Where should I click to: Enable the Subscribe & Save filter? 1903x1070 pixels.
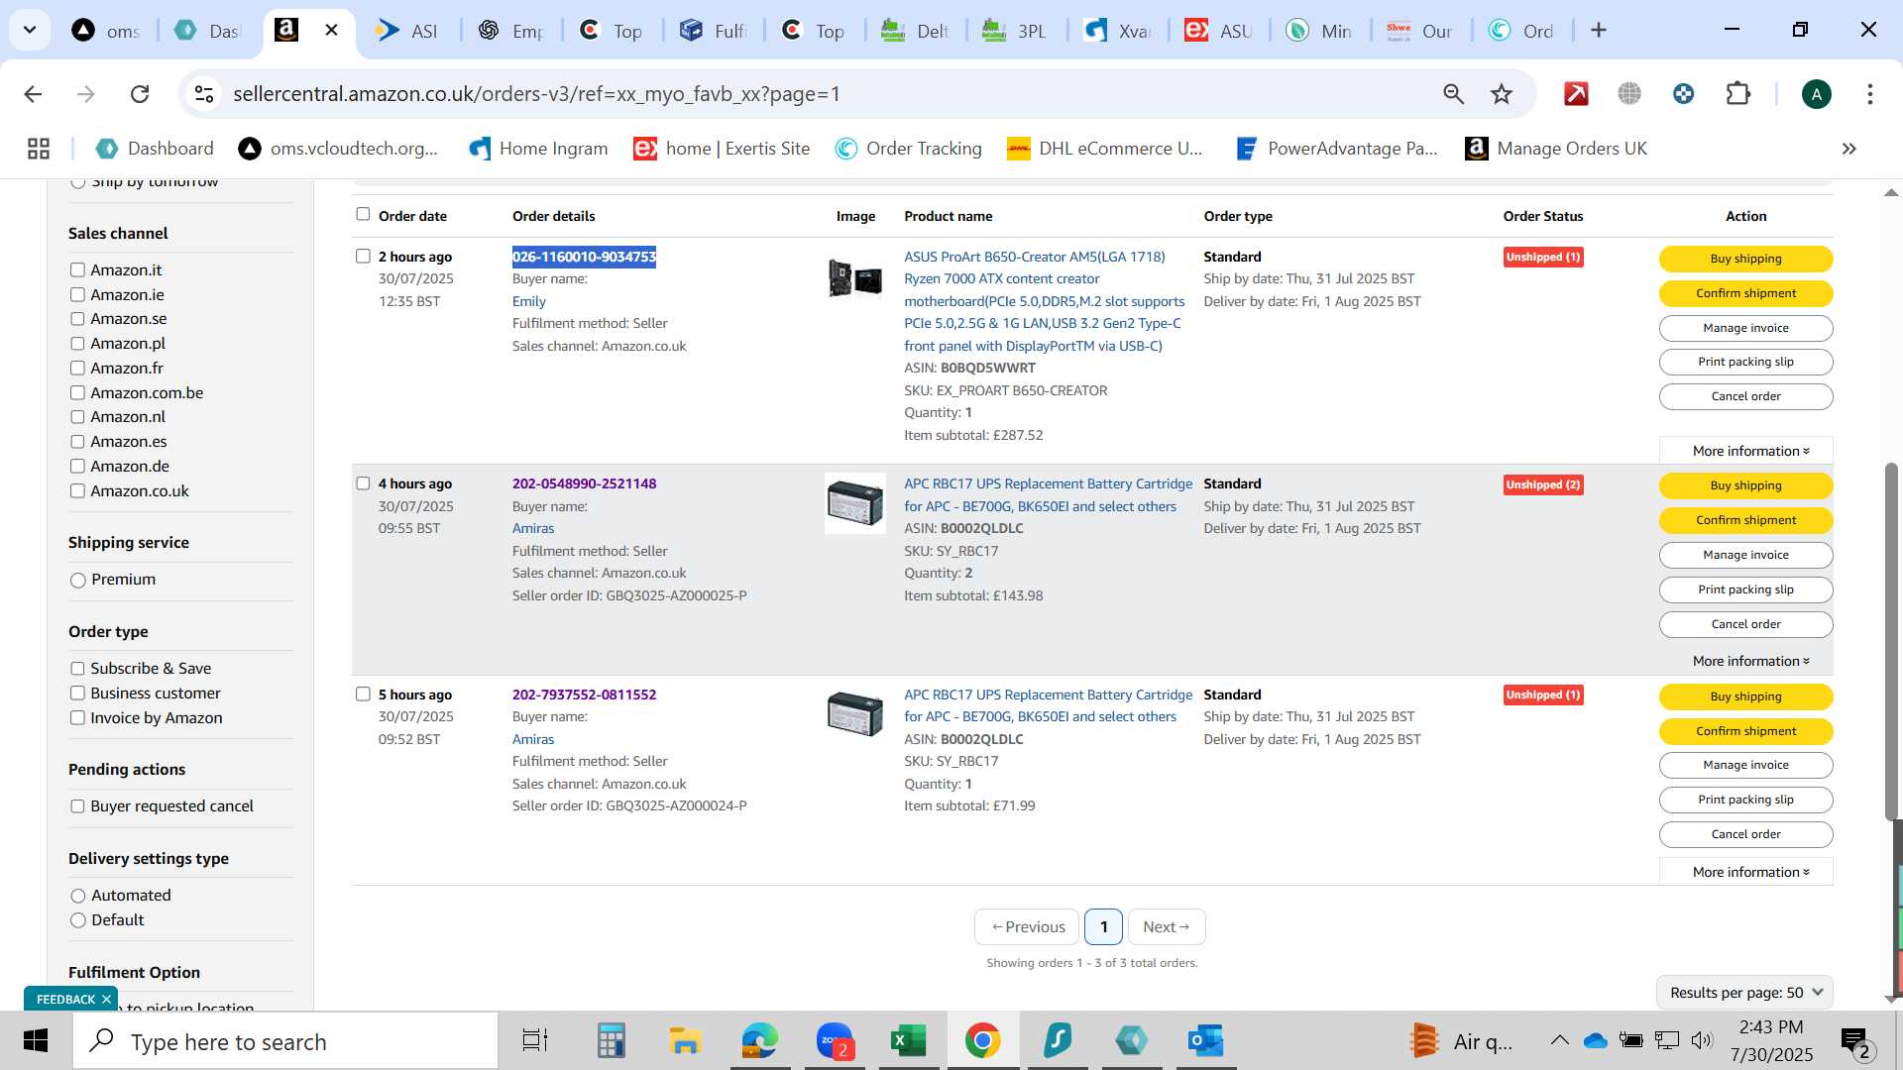(77, 669)
